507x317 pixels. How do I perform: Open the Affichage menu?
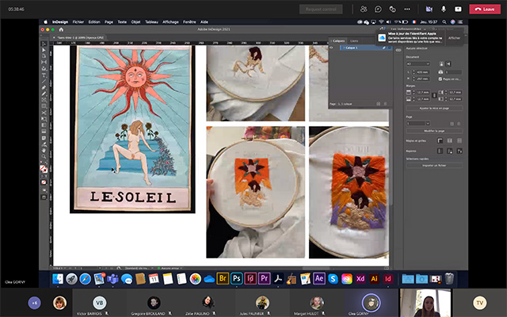pyautogui.click(x=170, y=22)
